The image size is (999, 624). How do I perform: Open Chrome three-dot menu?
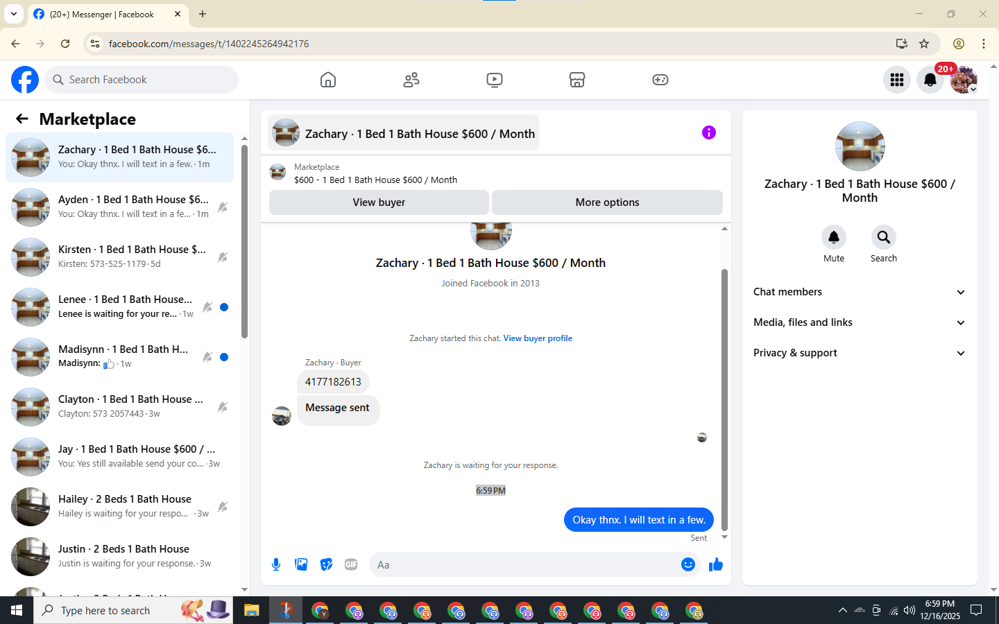[x=984, y=44]
